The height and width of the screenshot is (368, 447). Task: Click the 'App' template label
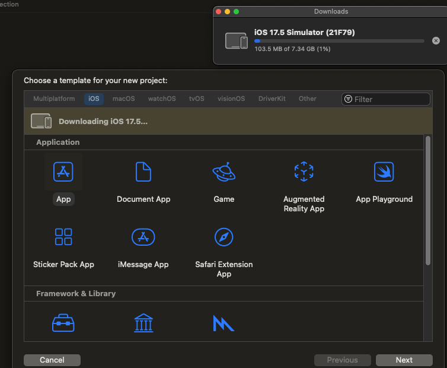point(63,199)
